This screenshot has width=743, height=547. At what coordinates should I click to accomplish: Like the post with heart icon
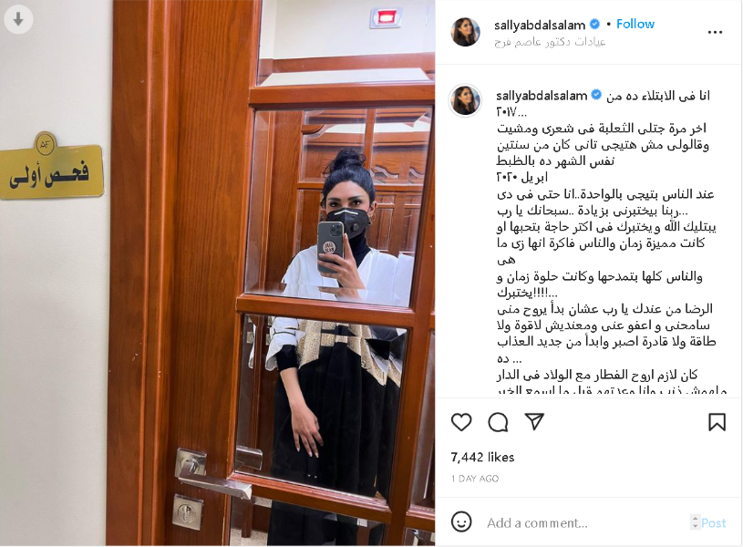click(x=461, y=422)
